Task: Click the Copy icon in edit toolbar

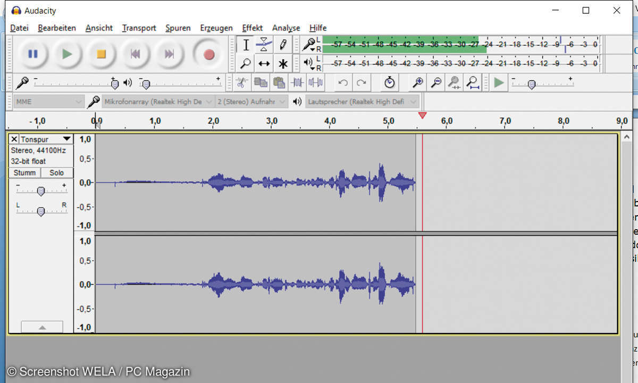Action: pyautogui.click(x=260, y=82)
